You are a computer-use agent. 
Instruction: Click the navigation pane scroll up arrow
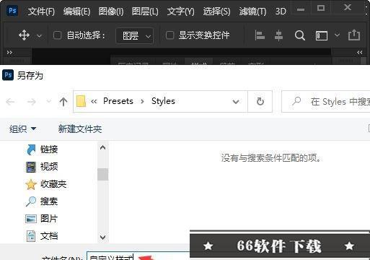pyautogui.click(x=102, y=147)
